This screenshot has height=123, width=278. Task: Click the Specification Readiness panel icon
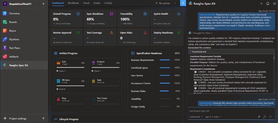[133, 53]
